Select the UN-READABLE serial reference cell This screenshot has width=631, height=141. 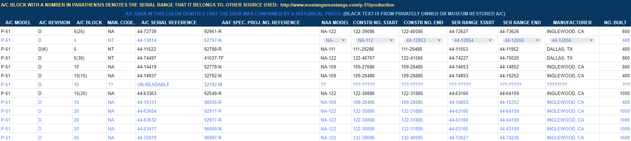(169, 84)
